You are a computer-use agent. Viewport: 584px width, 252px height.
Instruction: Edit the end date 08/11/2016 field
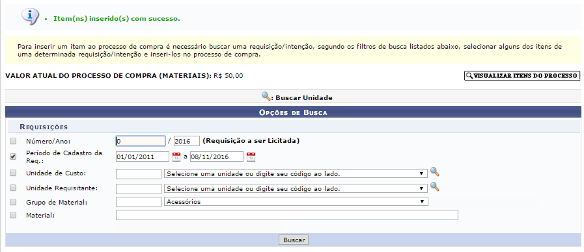click(x=217, y=157)
